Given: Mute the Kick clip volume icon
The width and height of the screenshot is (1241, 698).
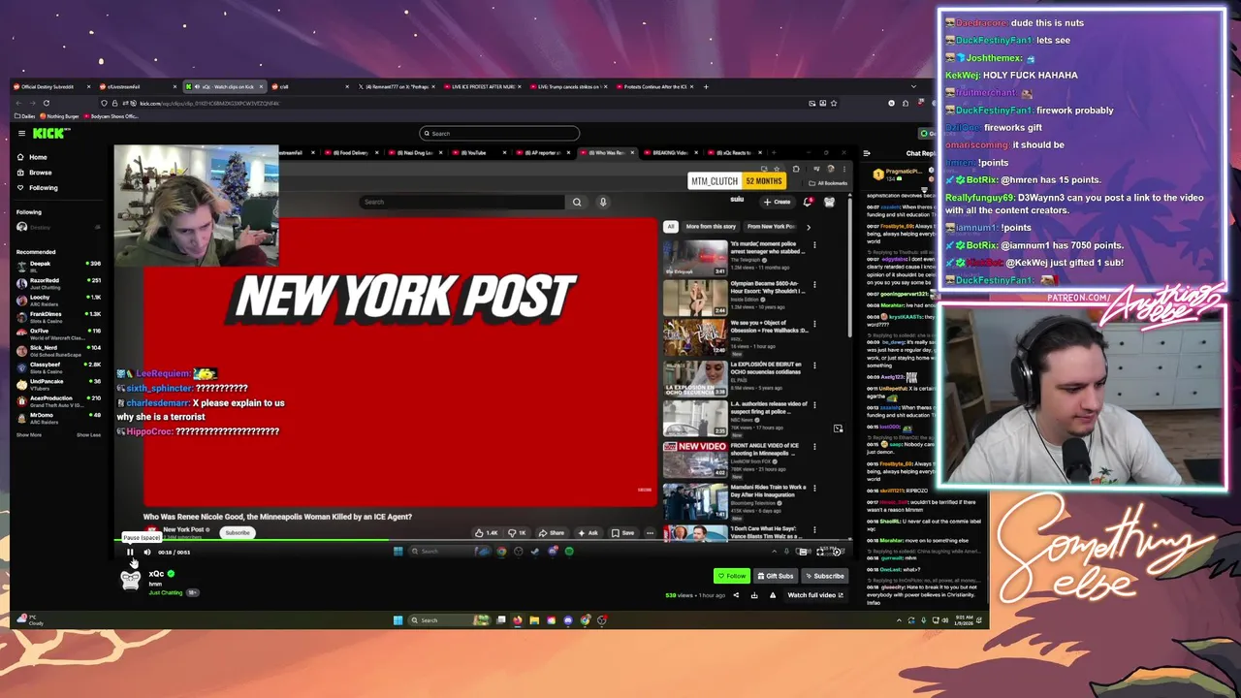Looking at the screenshot, I should [147, 552].
